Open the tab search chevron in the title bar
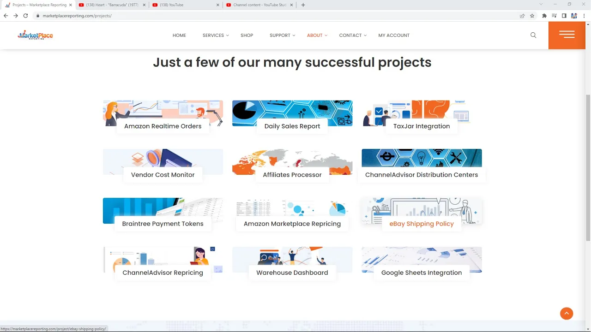 [x=541, y=5]
